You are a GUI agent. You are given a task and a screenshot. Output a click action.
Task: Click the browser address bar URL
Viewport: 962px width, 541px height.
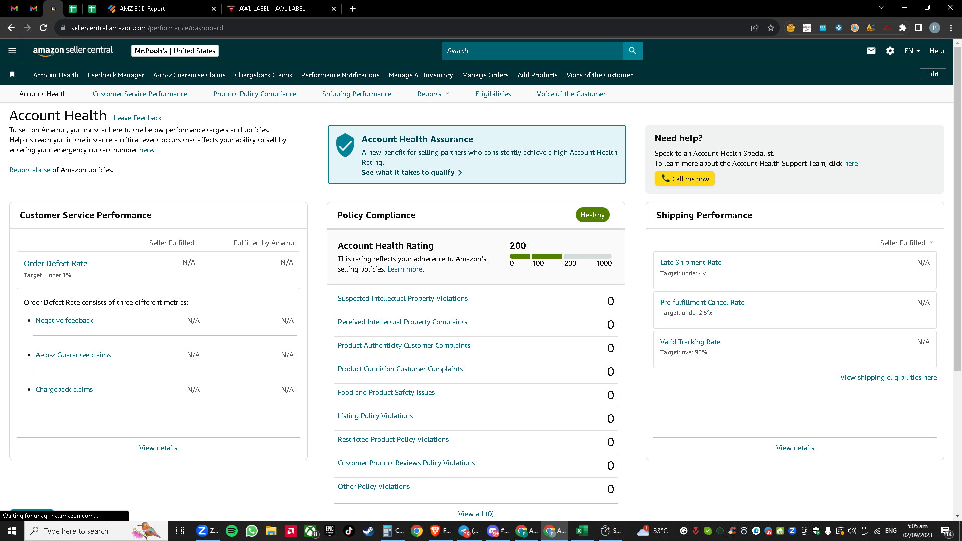coord(147,28)
